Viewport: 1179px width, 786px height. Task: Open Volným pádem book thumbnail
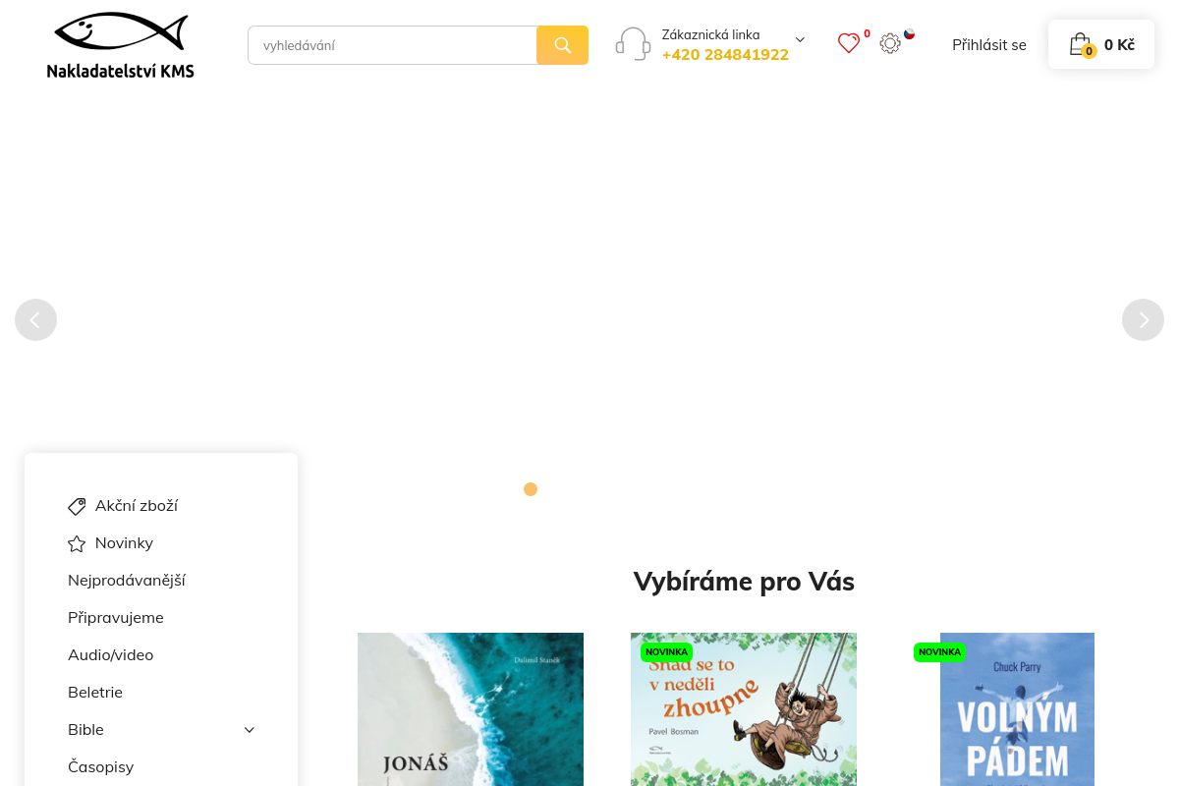coord(1017,709)
